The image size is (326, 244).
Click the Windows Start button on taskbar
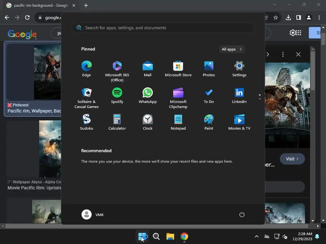[142, 236]
